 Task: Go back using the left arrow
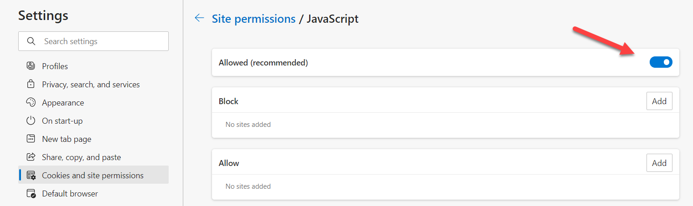pos(199,18)
